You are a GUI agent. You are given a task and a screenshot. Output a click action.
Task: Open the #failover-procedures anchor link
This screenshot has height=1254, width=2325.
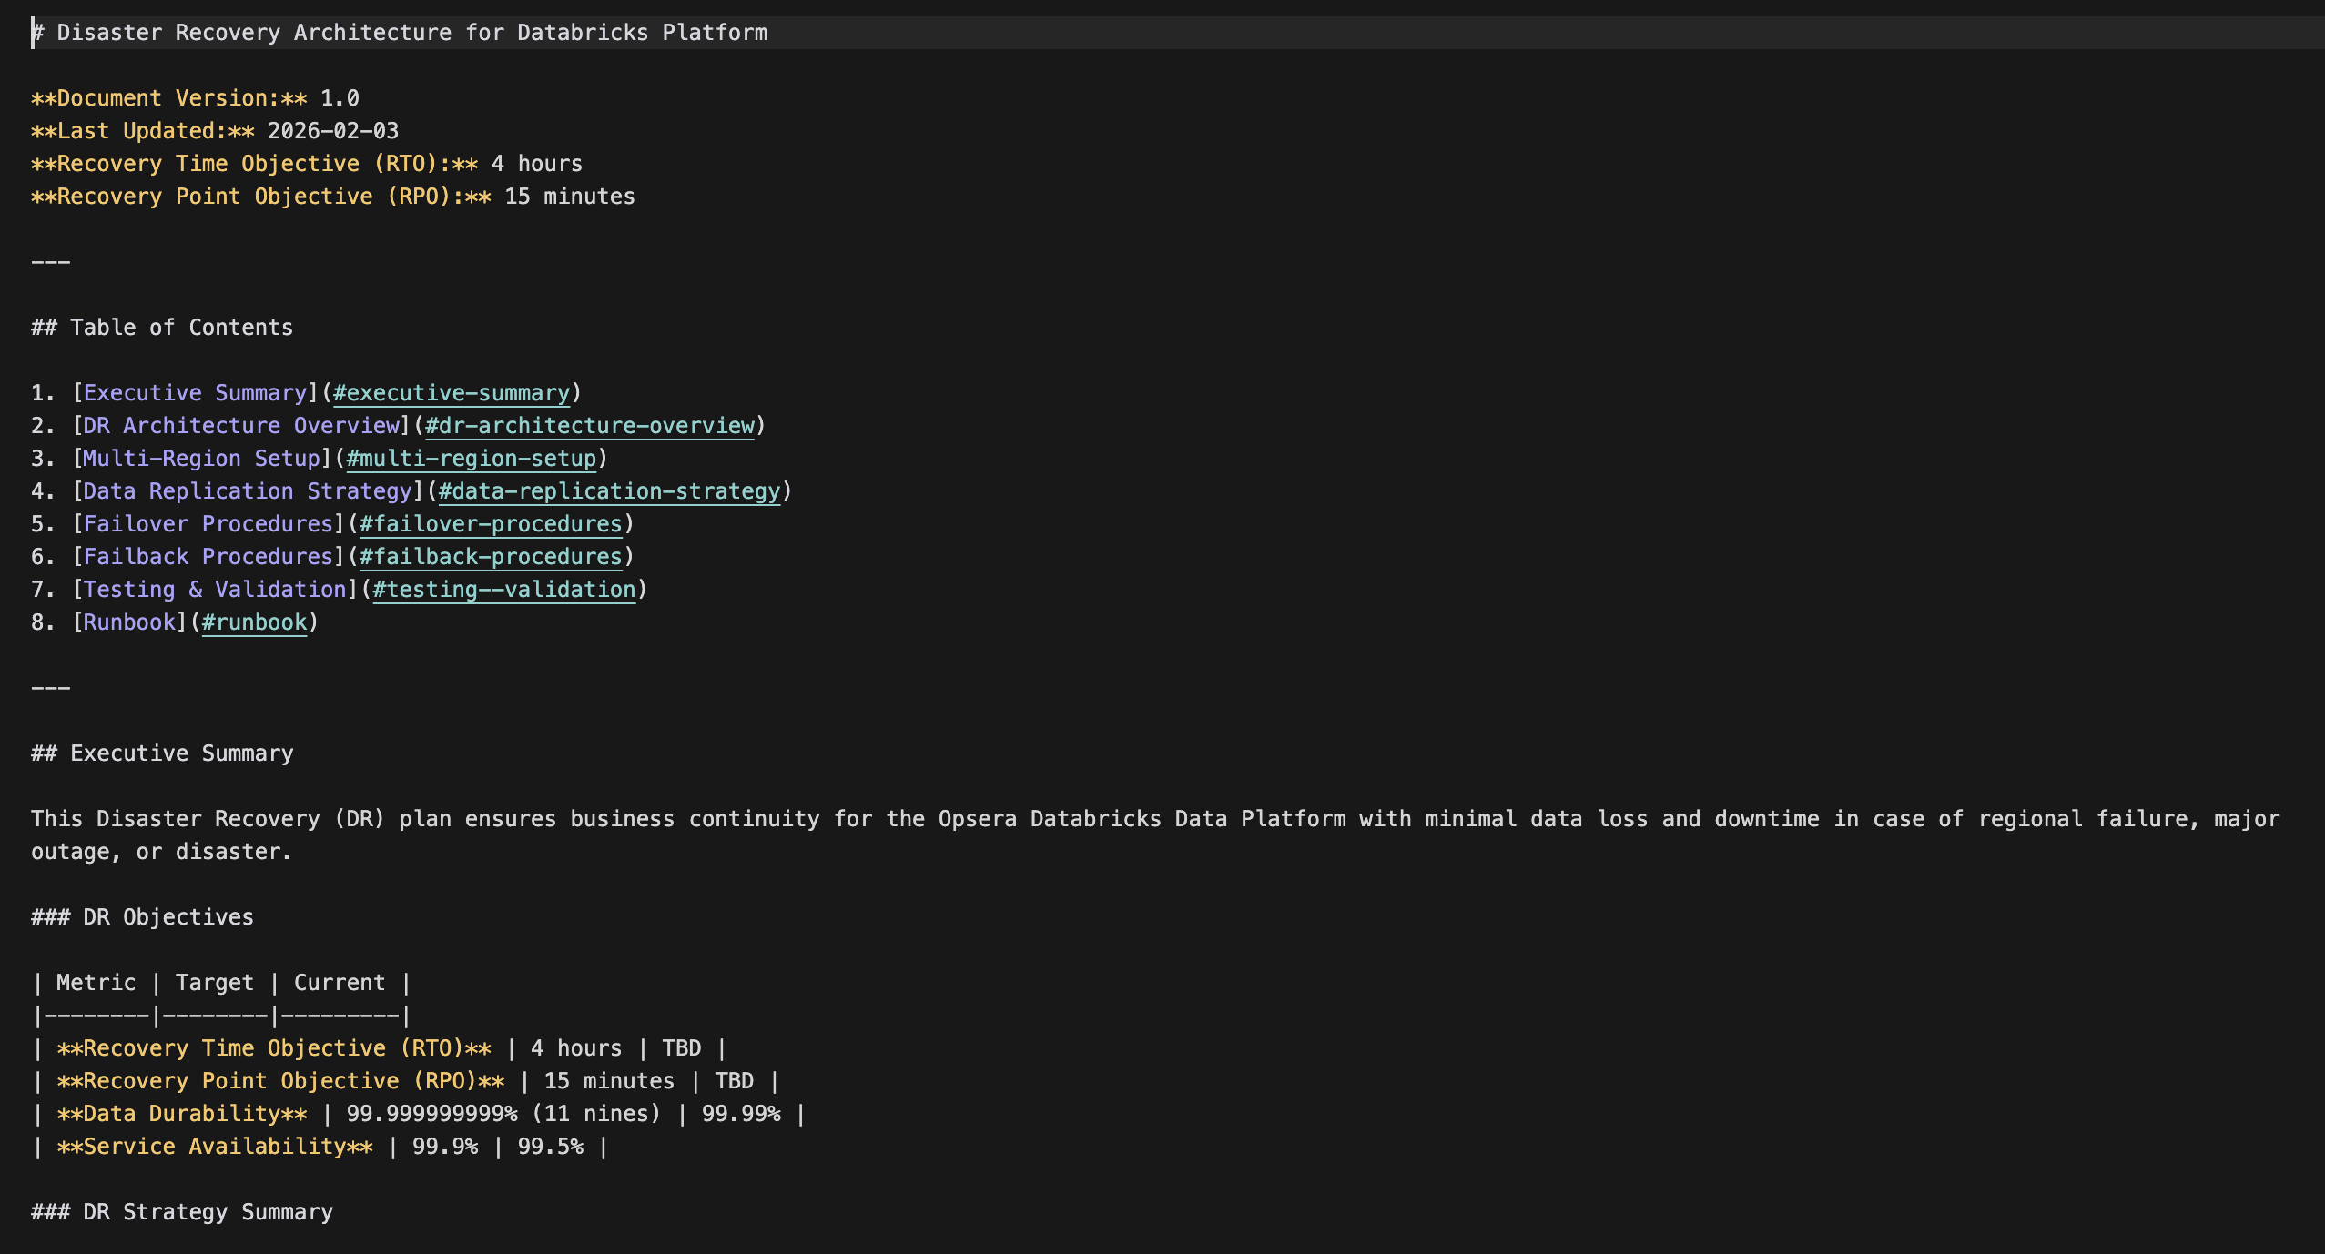491,524
